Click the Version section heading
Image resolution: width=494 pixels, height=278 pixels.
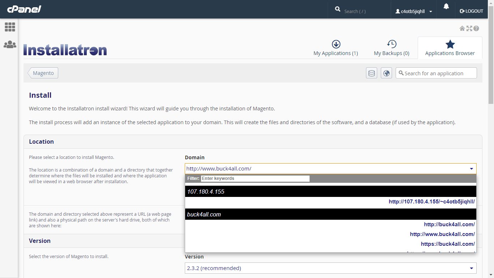point(40,241)
